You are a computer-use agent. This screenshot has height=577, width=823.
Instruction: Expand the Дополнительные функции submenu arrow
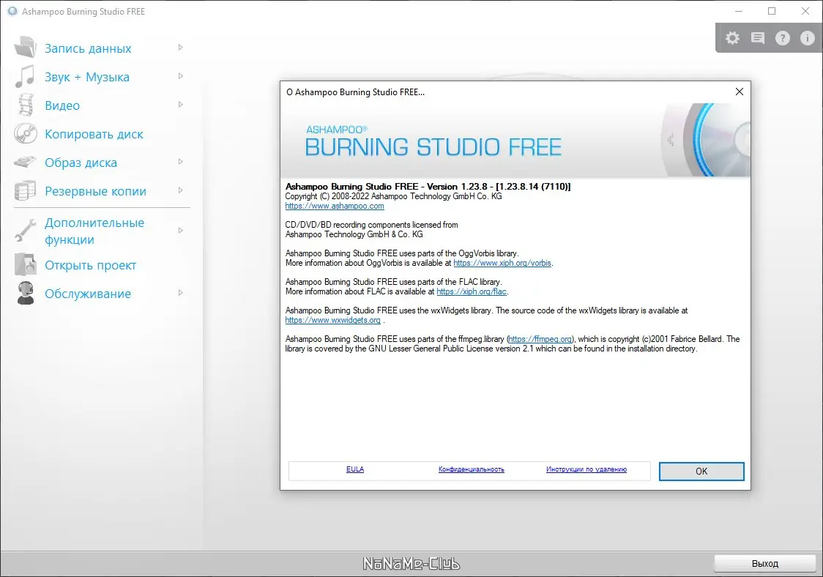[x=181, y=231]
